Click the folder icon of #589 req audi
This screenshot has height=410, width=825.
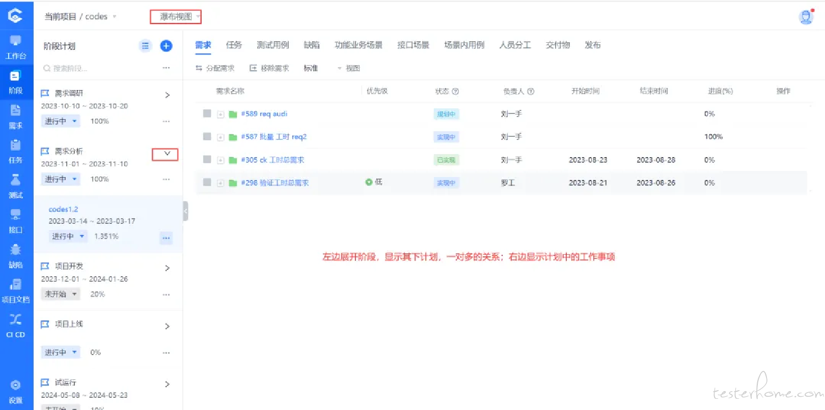click(233, 114)
